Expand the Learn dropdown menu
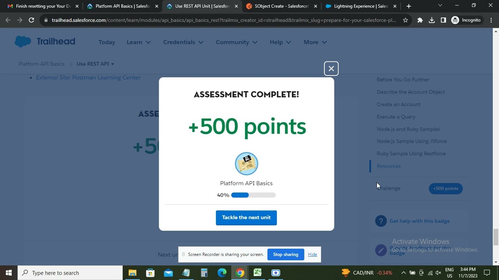The image size is (499, 280). [x=138, y=42]
